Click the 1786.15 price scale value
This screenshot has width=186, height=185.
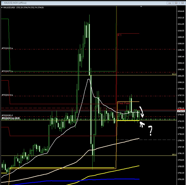tap(181, 153)
